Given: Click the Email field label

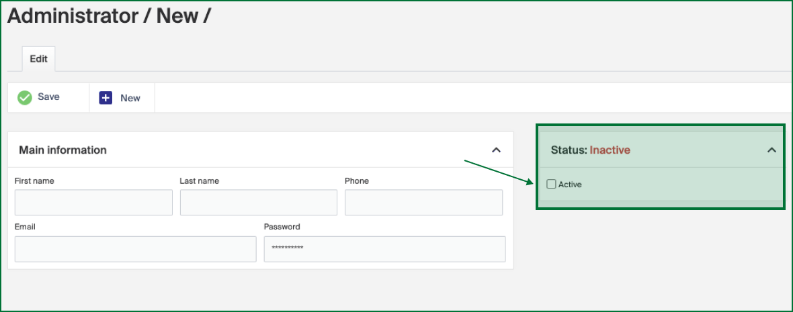Looking at the screenshot, I should (x=25, y=227).
